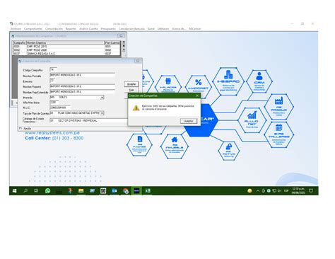Close the green Creación de Compañías alert
Viewport: 335px width, 259px height.
tap(197, 96)
